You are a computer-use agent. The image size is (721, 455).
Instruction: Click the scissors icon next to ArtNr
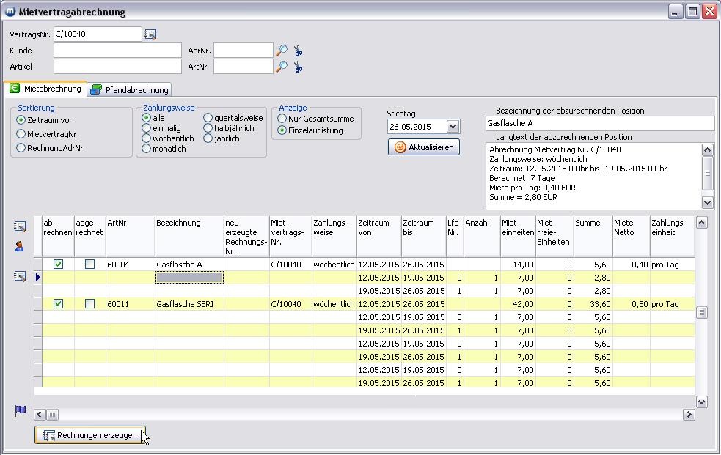299,67
